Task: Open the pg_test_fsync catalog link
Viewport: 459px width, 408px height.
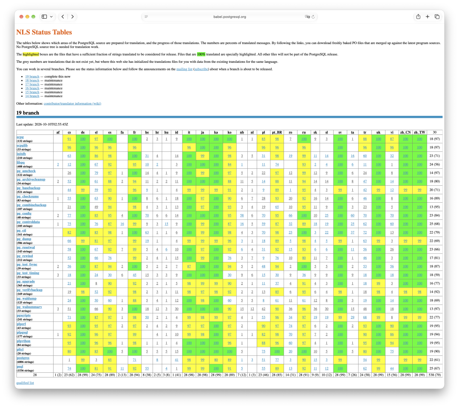Action: point(27,264)
